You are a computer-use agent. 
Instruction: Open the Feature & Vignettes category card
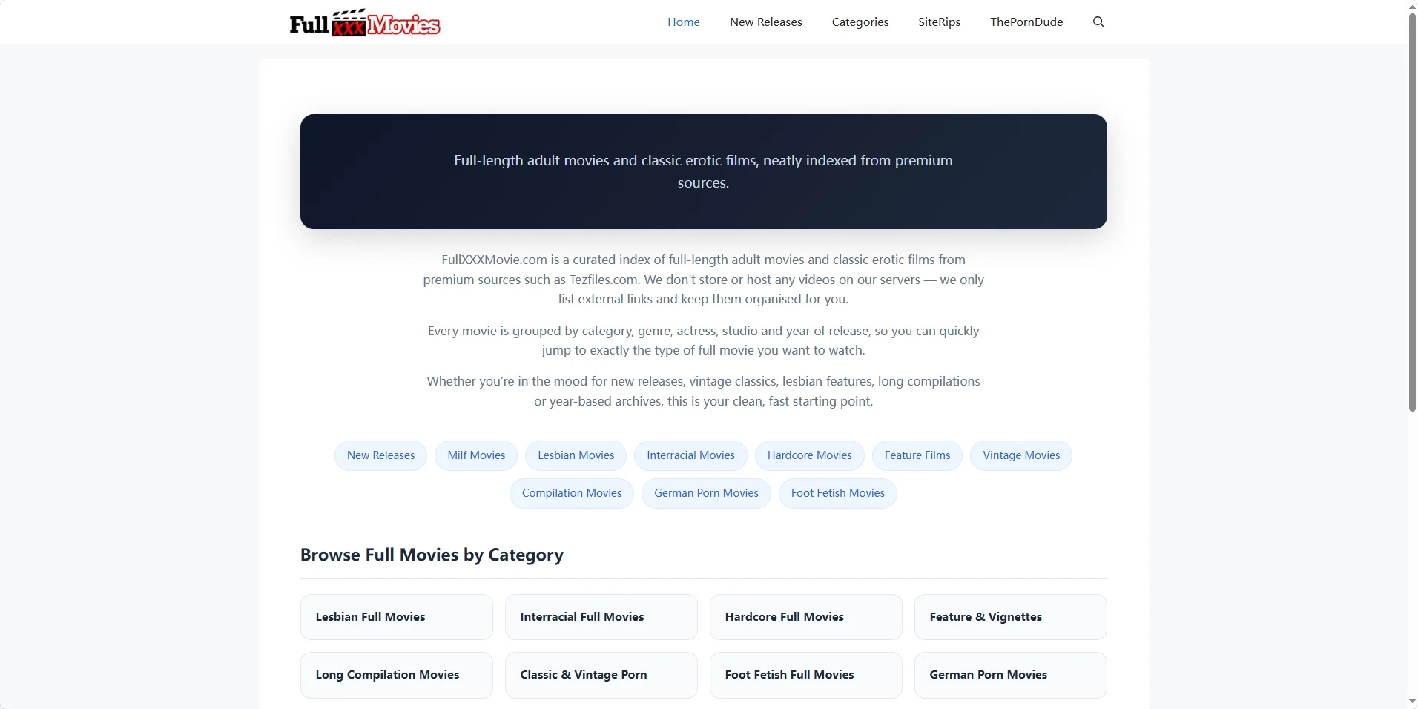(1010, 617)
